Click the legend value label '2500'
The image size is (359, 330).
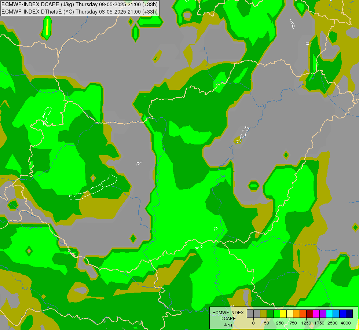click(333, 323)
